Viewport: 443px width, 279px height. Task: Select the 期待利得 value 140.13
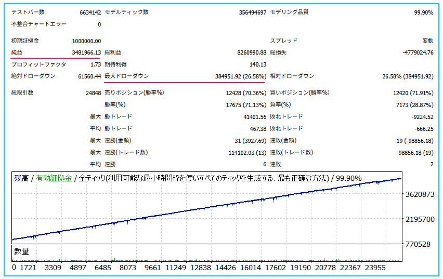[257, 65]
